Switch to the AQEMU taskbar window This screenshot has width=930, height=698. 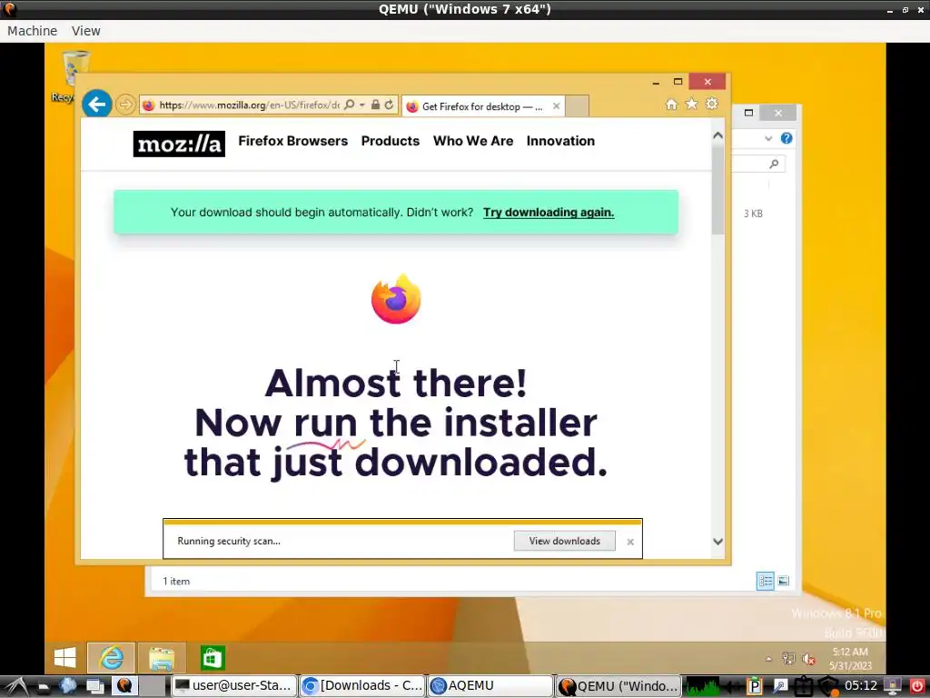coord(490,686)
